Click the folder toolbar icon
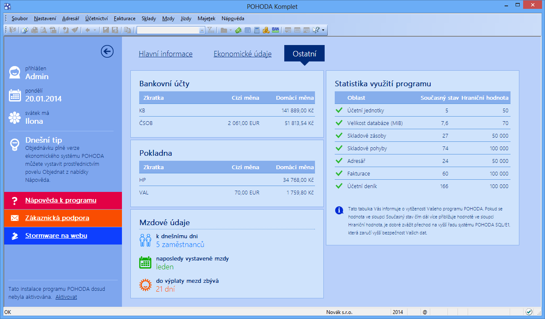 tap(224, 30)
